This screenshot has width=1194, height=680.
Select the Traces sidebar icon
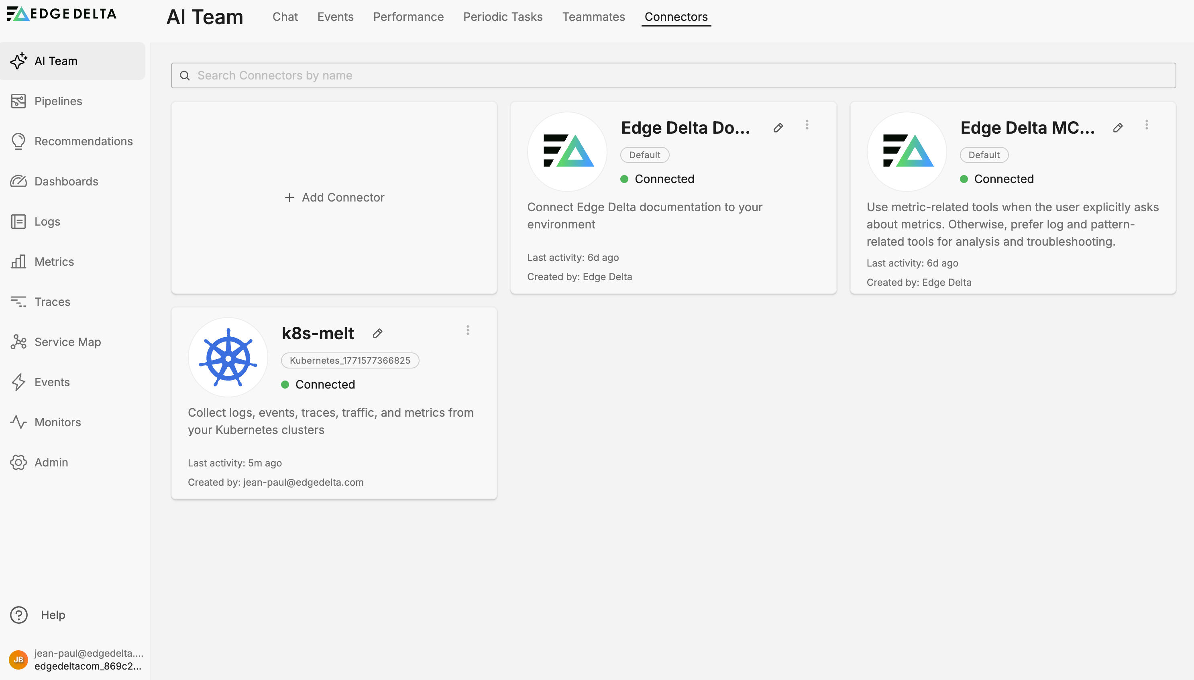pyautogui.click(x=18, y=302)
